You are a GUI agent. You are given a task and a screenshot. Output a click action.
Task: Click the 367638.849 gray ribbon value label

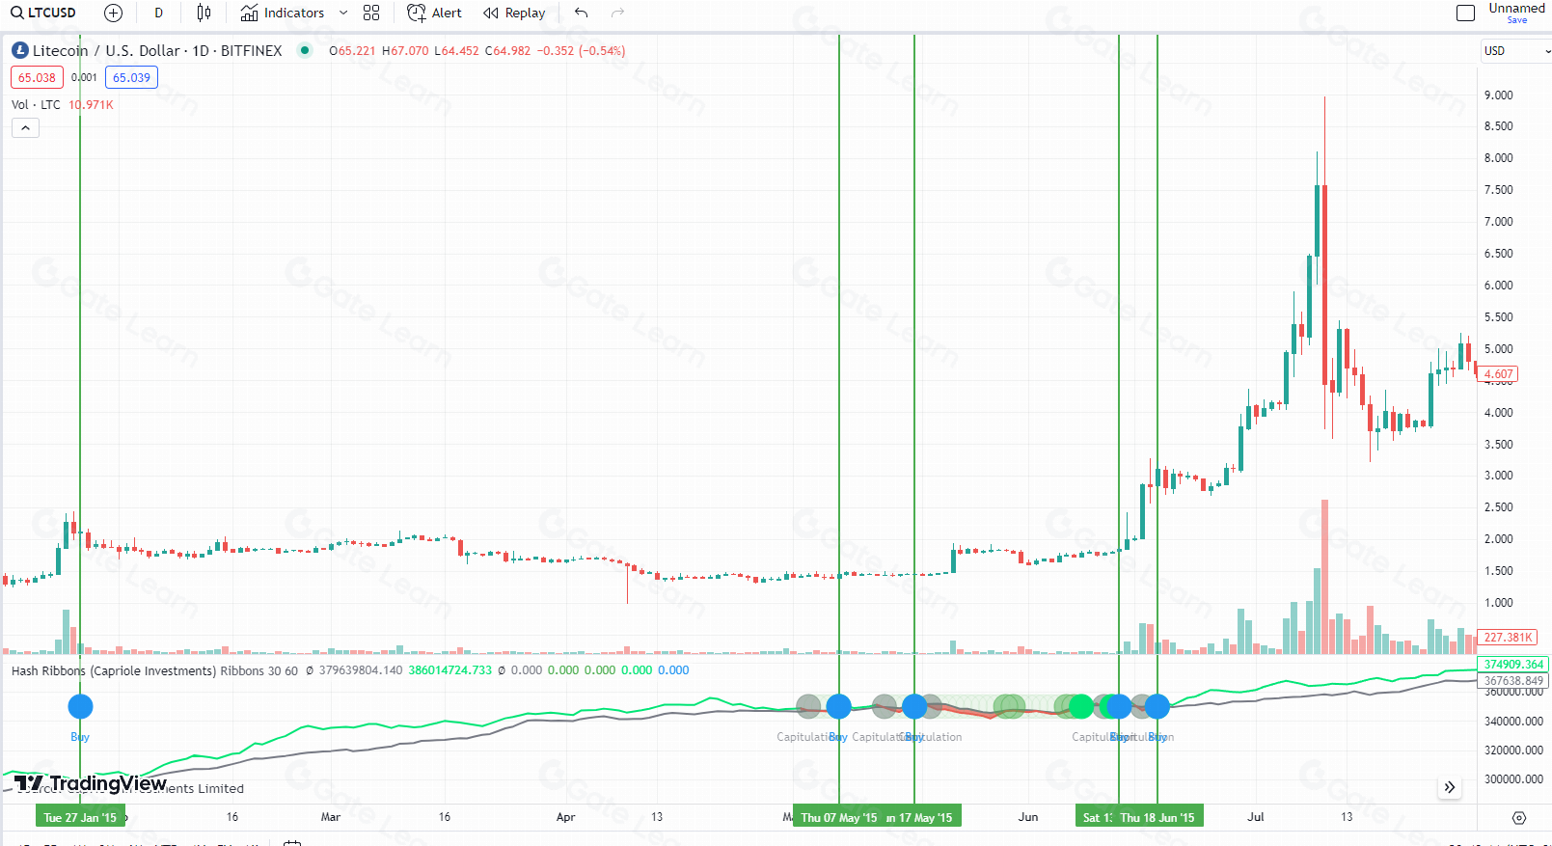tap(1512, 680)
